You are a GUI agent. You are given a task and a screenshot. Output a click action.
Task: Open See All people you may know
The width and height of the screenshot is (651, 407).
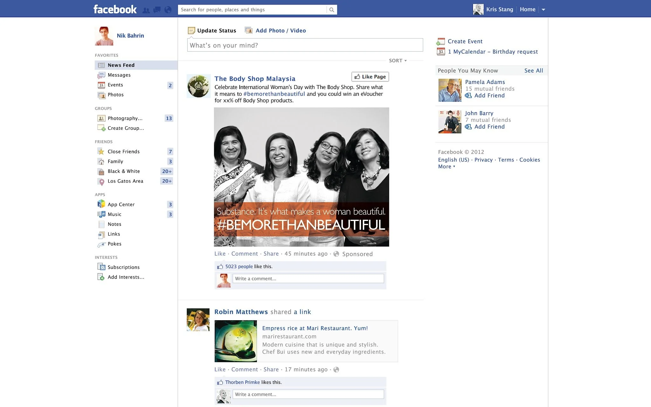coord(534,71)
